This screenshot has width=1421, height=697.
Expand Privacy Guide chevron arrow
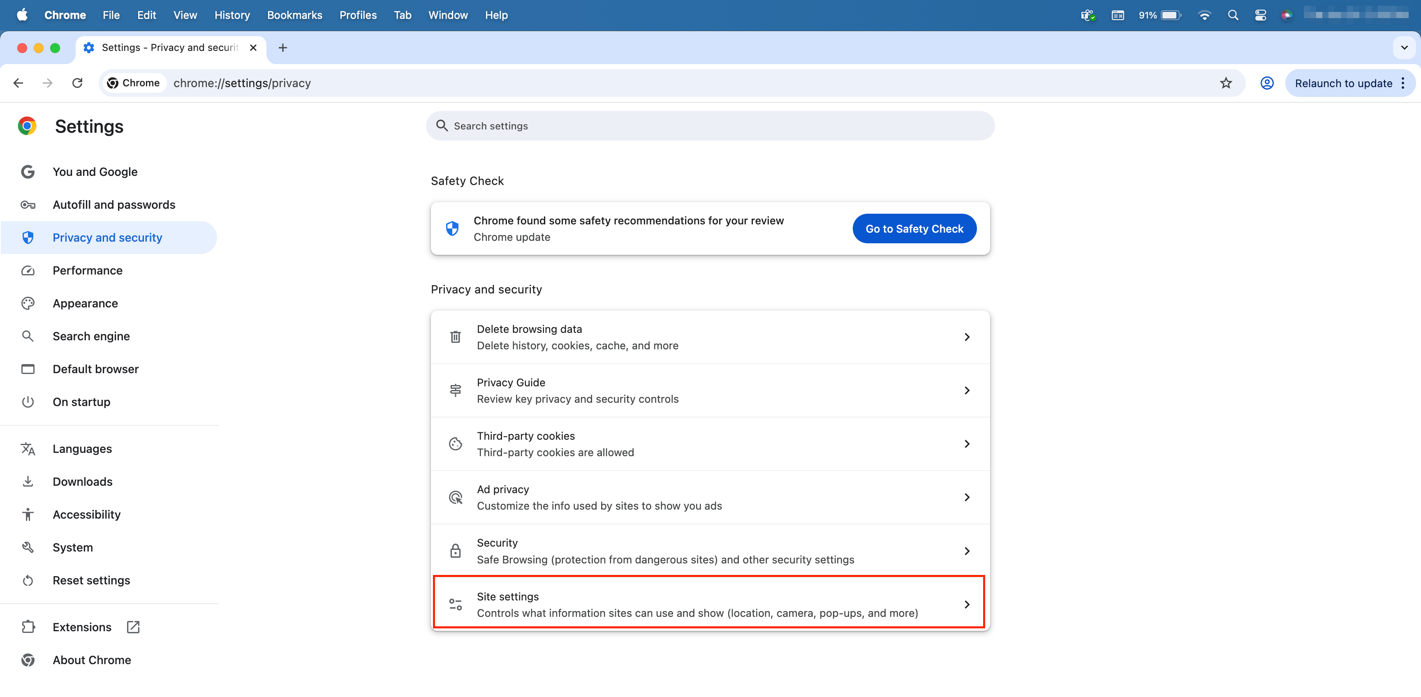pyautogui.click(x=967, y=390)
